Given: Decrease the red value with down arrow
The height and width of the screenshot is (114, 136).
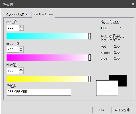Looking at the screenshot, I should pos(21,29).
